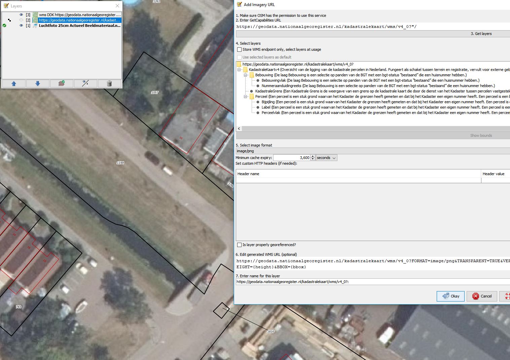510x360 pixels.
Task: Click the Cancel button
Action: (482, 296)
